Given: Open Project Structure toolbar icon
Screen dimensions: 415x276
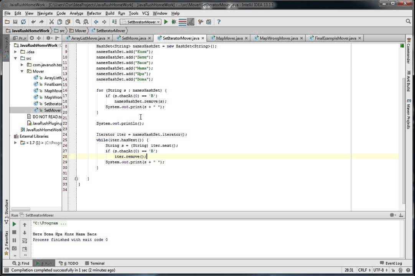Looking at the screenshot, I should click(x=209, y=22).
